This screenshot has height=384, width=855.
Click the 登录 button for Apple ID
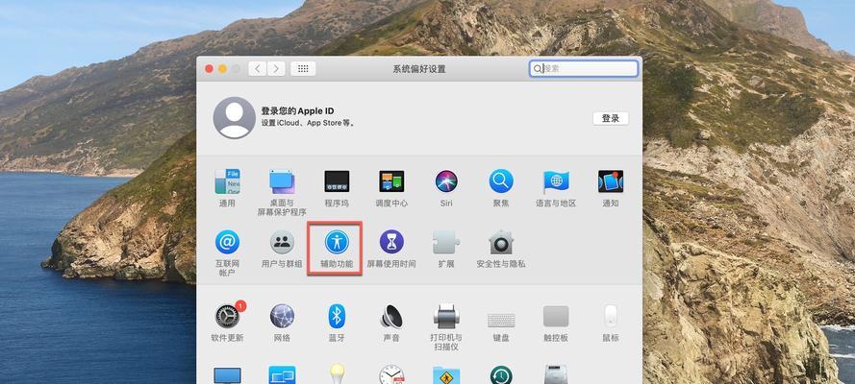(610, 118)
